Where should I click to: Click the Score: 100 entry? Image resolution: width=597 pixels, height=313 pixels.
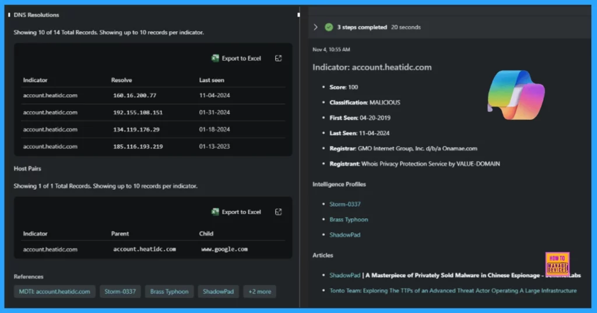[344, 87]
